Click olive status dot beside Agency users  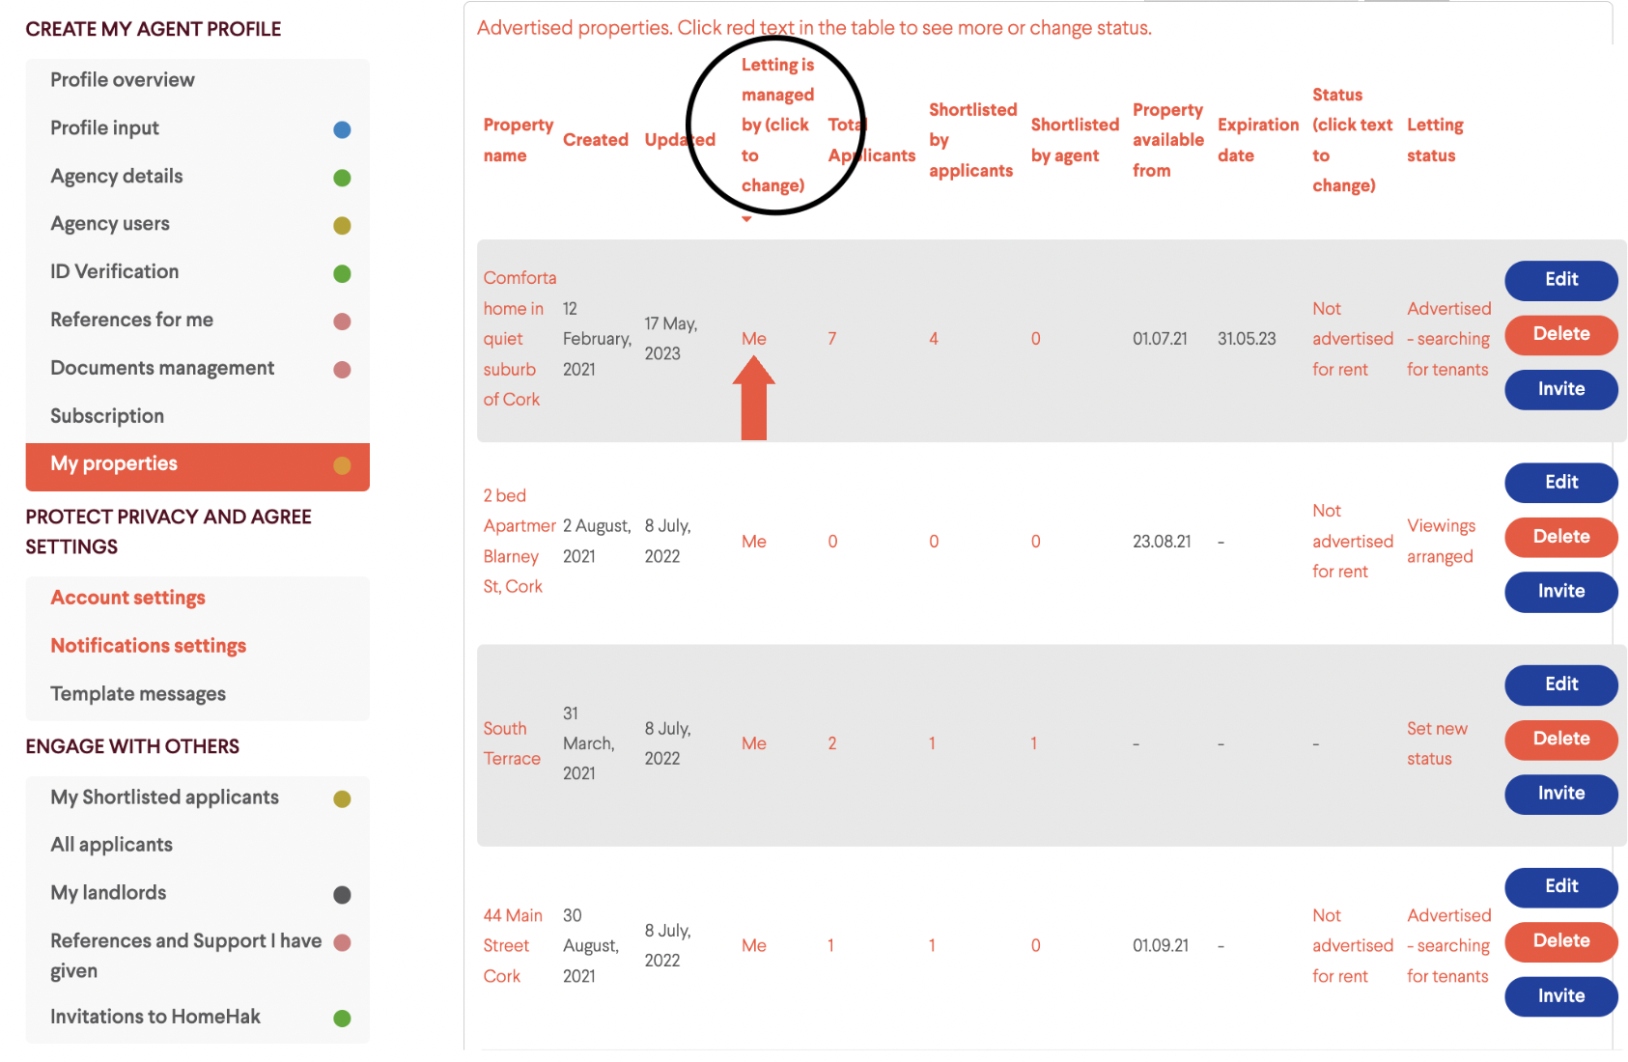pyautogui.click(x=342, y=226)
